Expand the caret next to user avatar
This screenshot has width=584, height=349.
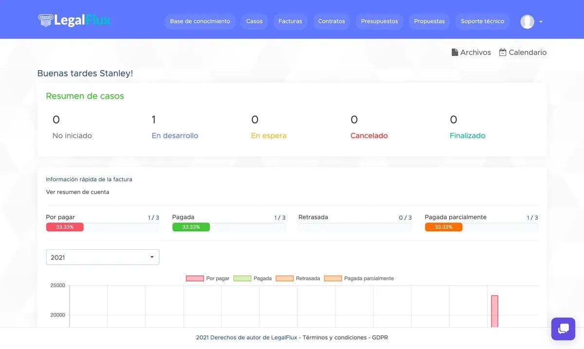click(541, 22)
